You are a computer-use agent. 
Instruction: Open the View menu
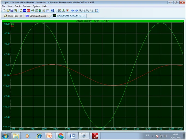coord(10,6)
